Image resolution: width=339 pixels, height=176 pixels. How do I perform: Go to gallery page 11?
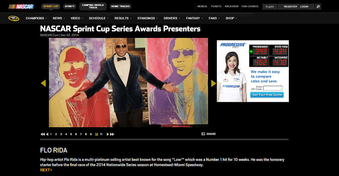pyautogui.click(x=101, y=134)
